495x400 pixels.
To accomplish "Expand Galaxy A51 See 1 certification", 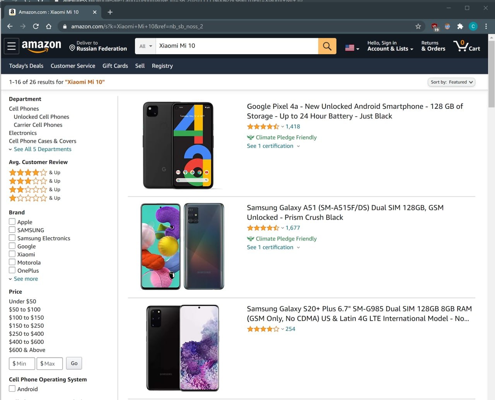I will tap(273, 247).
